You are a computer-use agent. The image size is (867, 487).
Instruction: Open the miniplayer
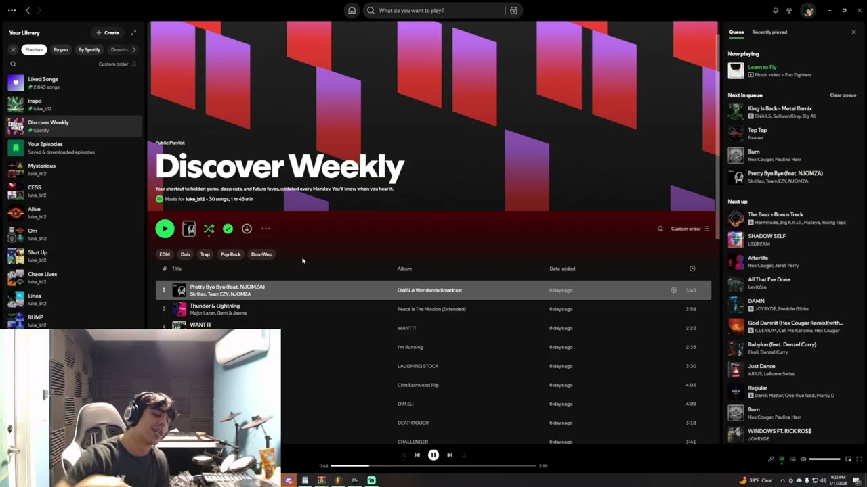pyautogui.click(x=848, y=459)
